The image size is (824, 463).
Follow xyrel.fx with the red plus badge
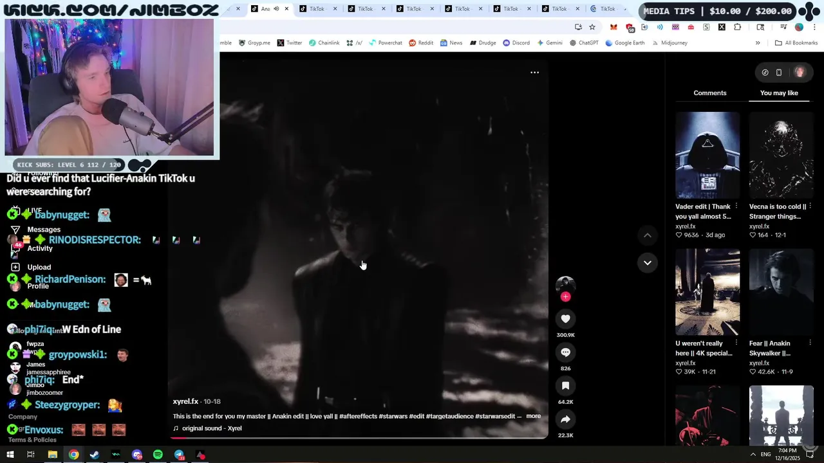pyautogui.click(x=565, y=296)
